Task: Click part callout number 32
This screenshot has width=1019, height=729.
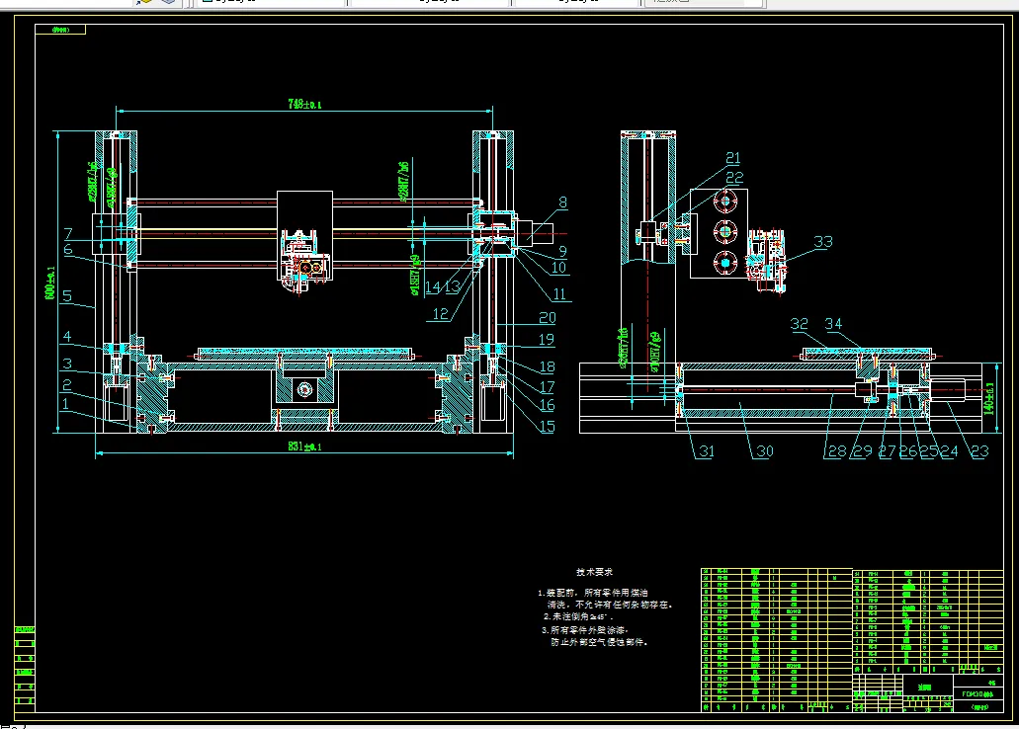Action: (800, 324)
